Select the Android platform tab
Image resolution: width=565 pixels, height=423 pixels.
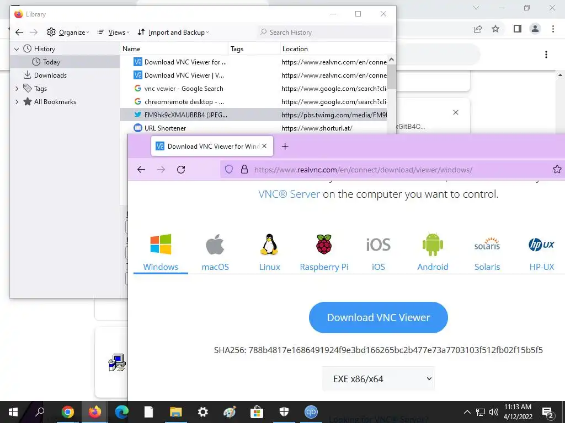(433, 252)
